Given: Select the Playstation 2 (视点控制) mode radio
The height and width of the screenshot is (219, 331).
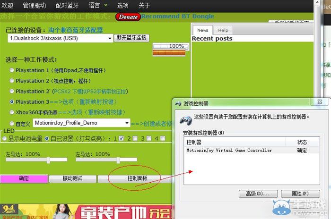Looking at the screenshot, I should (12, 81).
